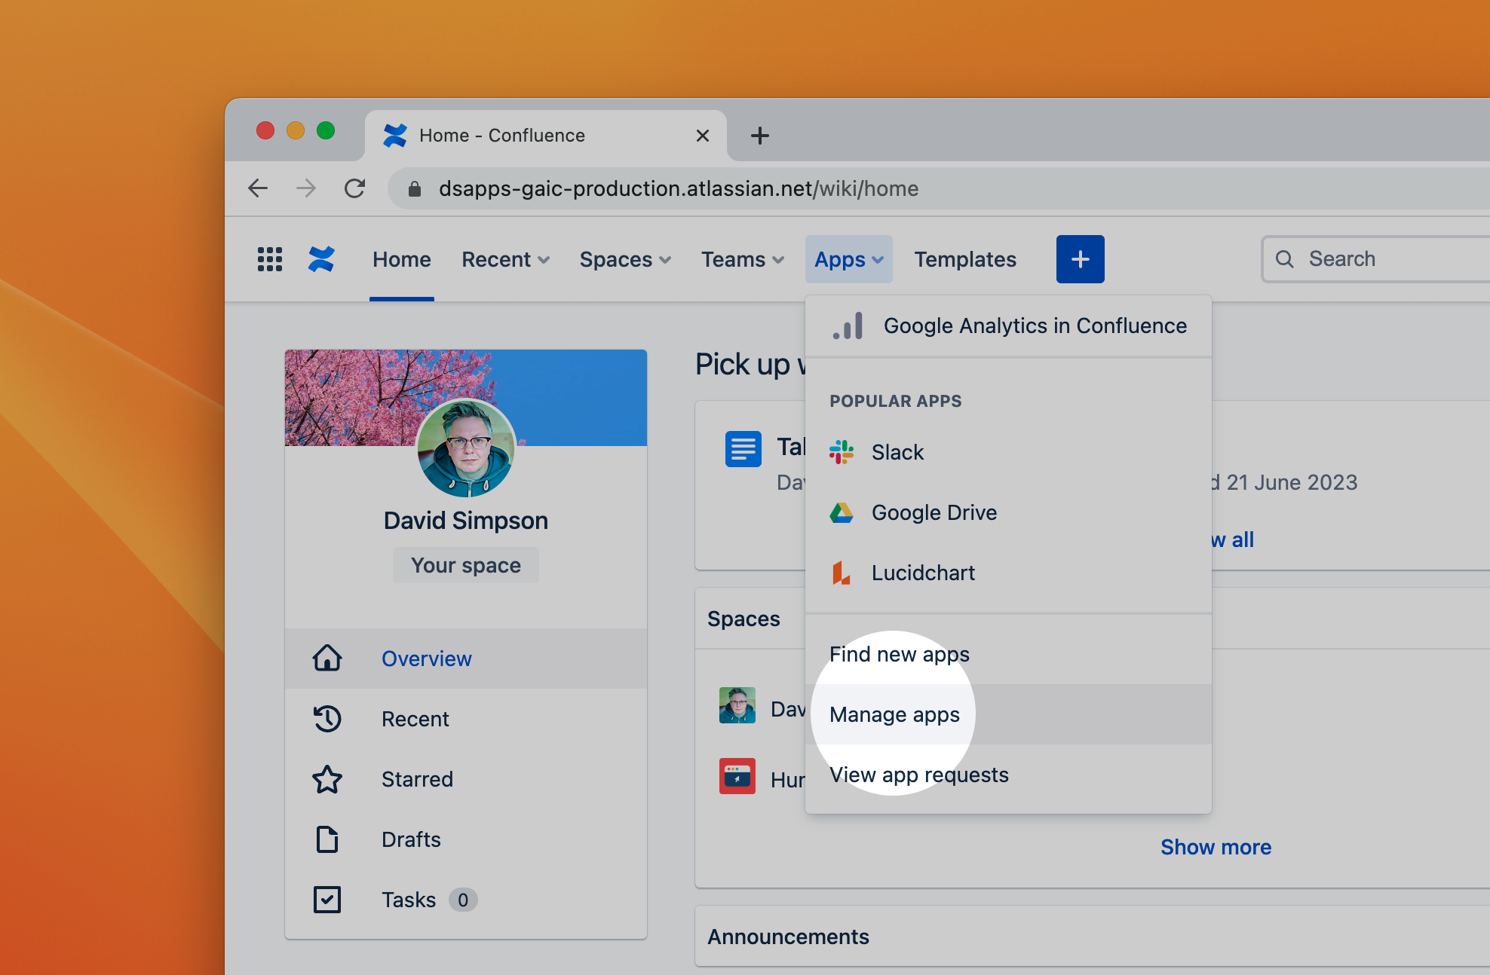Viewport: 1490px width, 975px height.
Task: Click the Drafts page icon
Action: 327,839
